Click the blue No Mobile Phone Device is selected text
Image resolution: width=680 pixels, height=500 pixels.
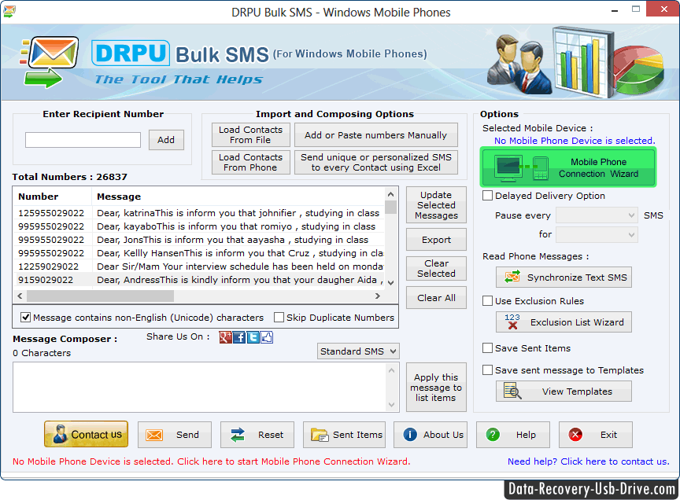575,141
